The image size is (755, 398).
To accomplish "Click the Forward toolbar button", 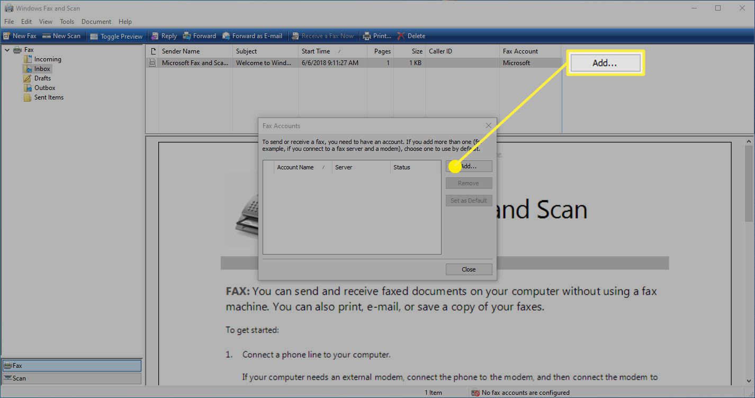I will point(200,36).
